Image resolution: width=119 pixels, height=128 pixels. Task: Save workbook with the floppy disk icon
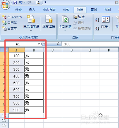pos(15,2)
